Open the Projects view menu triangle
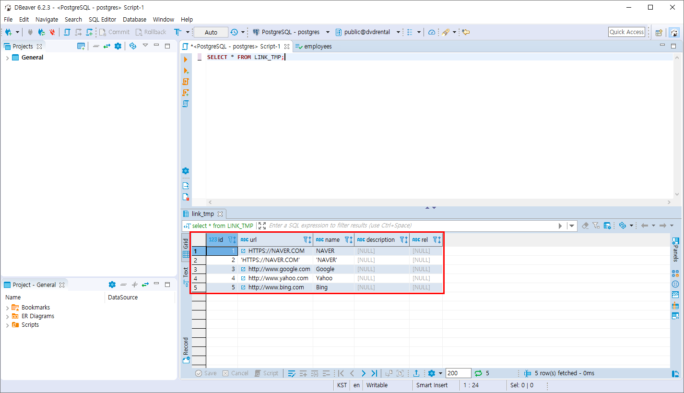This screenshot has height=393, width=684. pyautogui.click(x=145, y=46)
